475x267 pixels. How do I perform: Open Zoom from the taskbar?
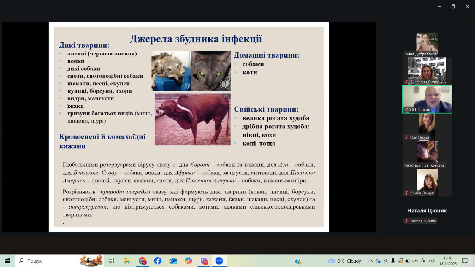click(x=219, y=261)
